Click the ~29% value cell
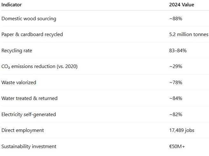The width and height of the screenshot is (209, 156). tap(176, 66)
